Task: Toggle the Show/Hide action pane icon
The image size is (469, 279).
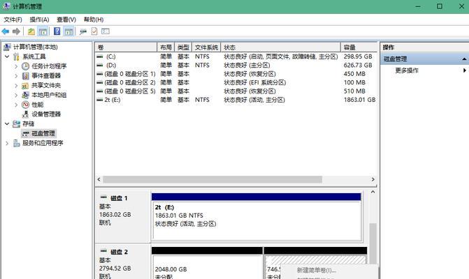Action: pos(68,31)
